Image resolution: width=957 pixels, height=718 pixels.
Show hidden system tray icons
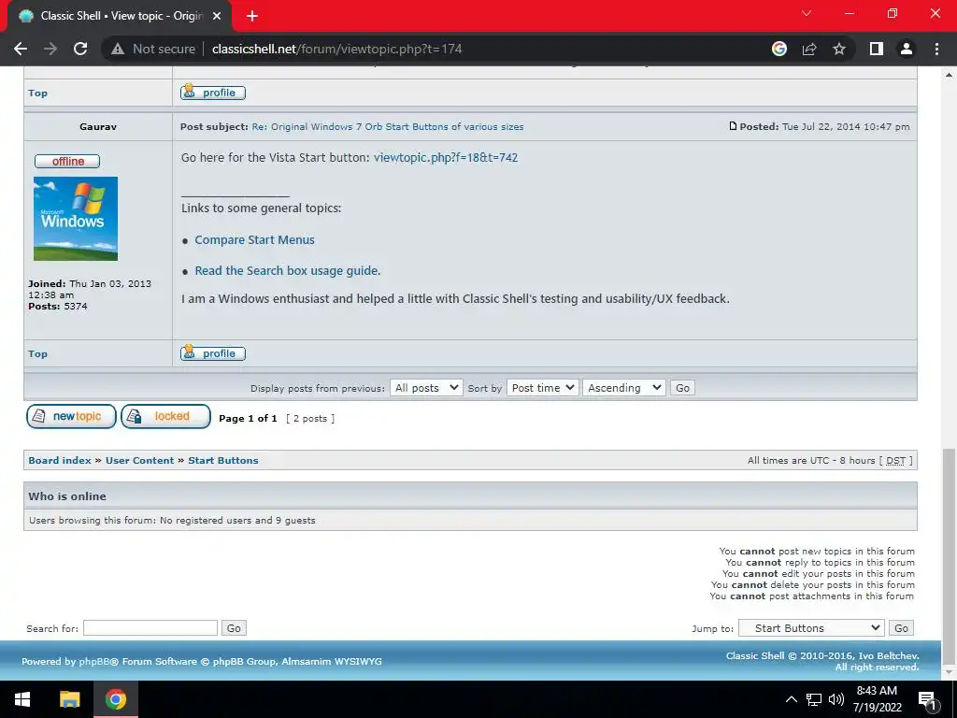pyautogui.click(x=791, y=699)
